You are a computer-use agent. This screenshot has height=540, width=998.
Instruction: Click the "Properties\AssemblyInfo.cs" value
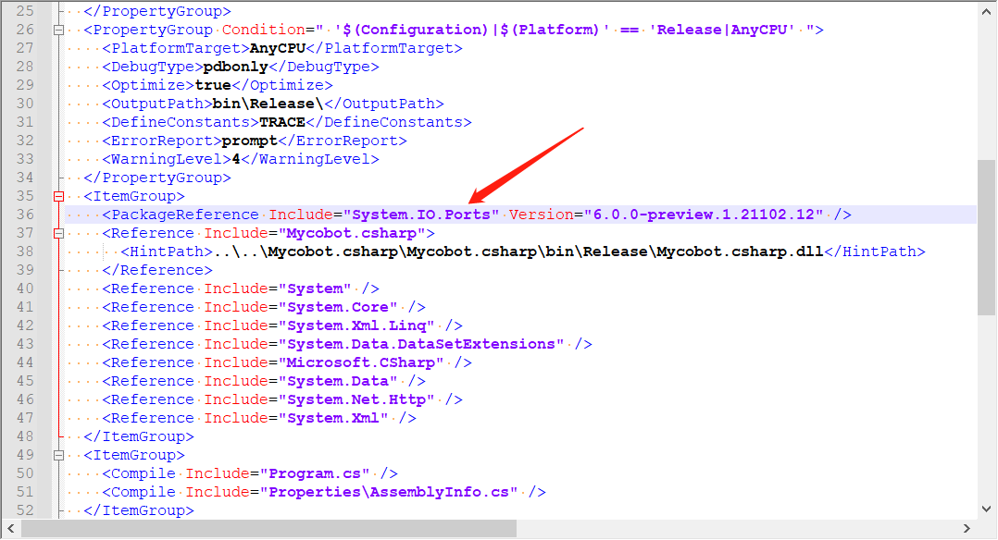tap(389, 492)
